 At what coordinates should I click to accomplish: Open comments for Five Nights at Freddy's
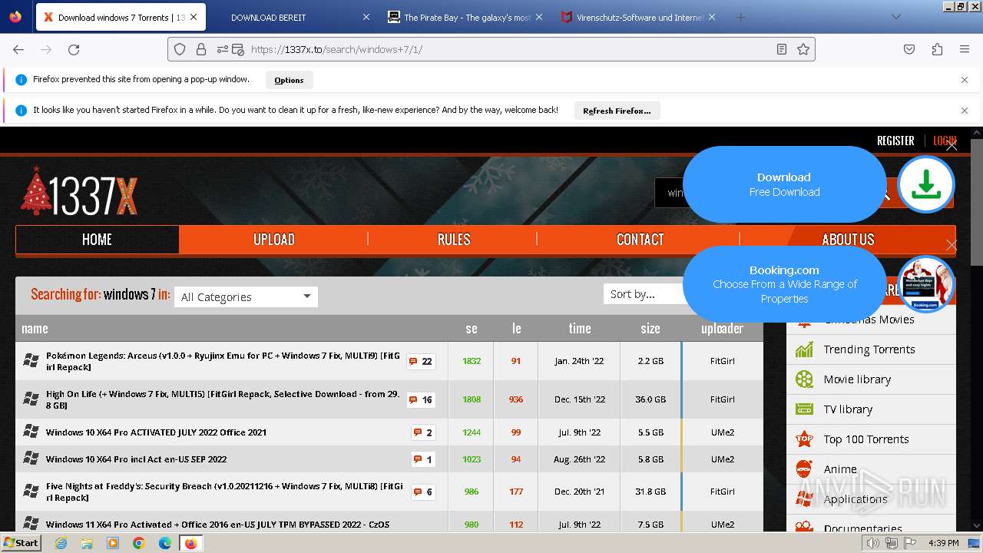point(423,492)
